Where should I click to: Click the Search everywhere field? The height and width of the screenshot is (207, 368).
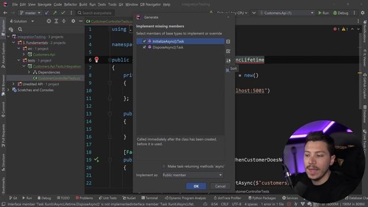coord(96,13)
